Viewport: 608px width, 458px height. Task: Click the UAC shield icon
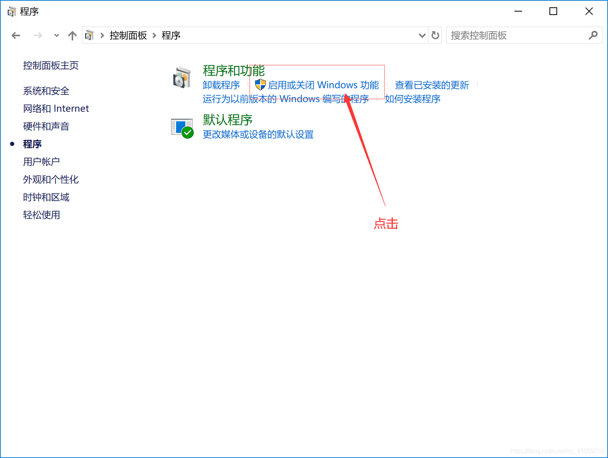pos(260,85)
